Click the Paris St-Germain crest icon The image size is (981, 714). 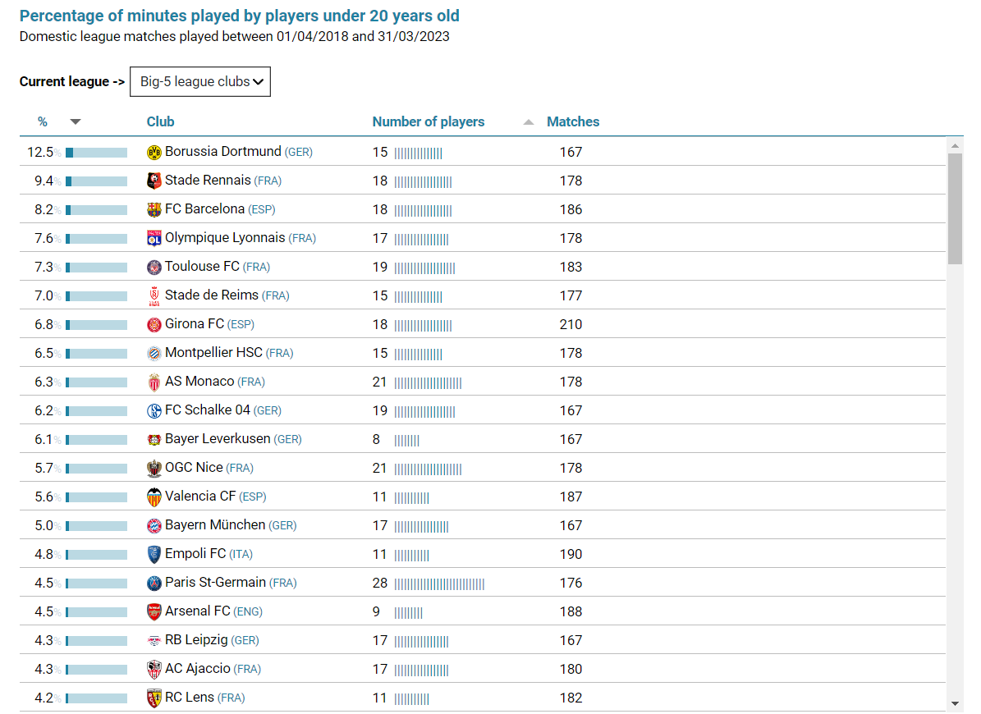coord(154,584)
